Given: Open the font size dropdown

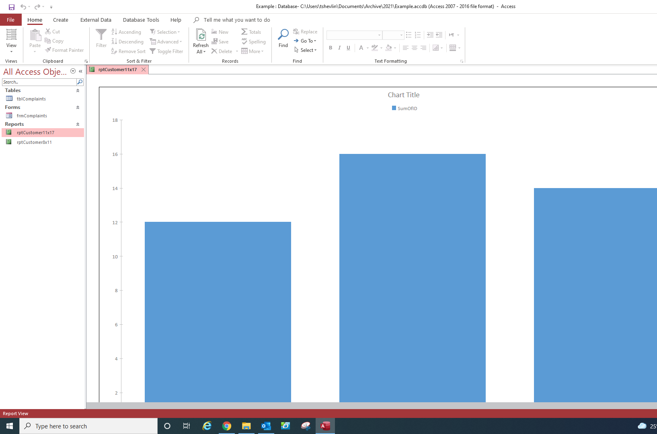Looking at the screenshot, I should (401, 35).
